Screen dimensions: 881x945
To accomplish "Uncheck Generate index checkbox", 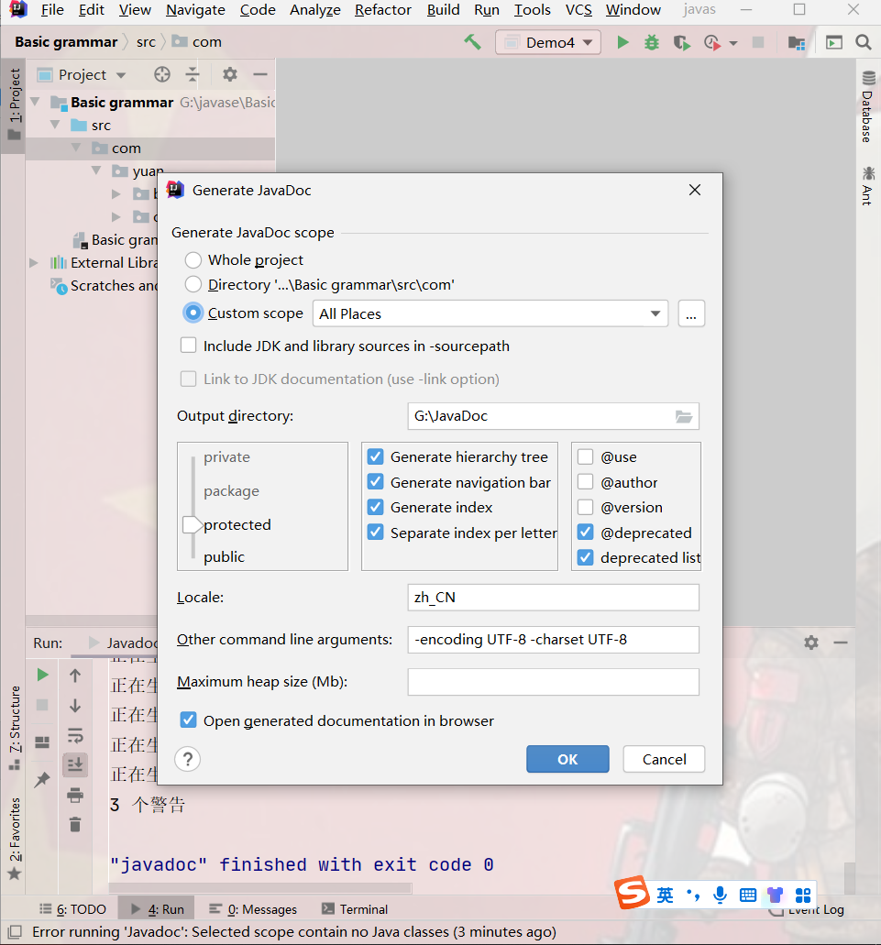I will [376, 507].
